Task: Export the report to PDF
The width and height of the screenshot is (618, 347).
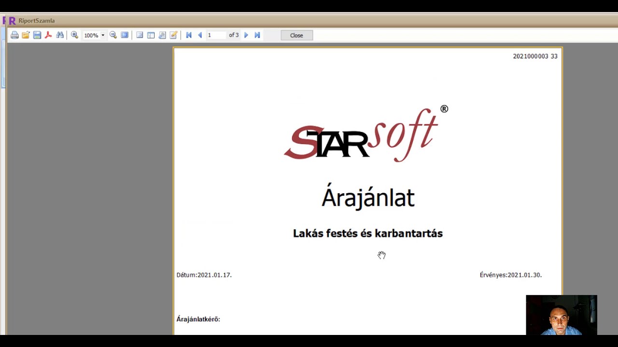Action: [48, 35]
